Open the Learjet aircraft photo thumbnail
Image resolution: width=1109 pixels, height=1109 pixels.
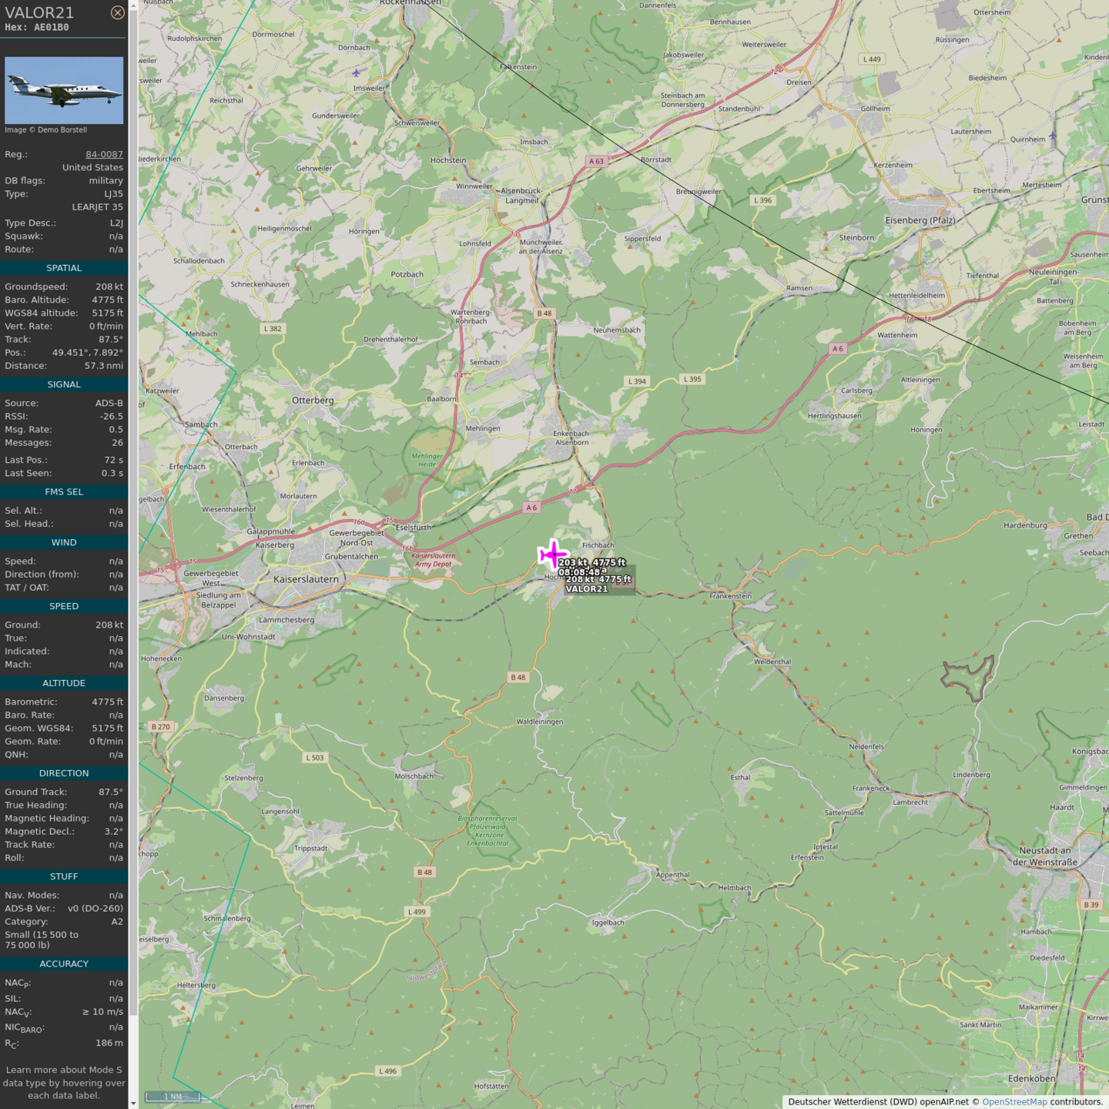coord(64,90)
